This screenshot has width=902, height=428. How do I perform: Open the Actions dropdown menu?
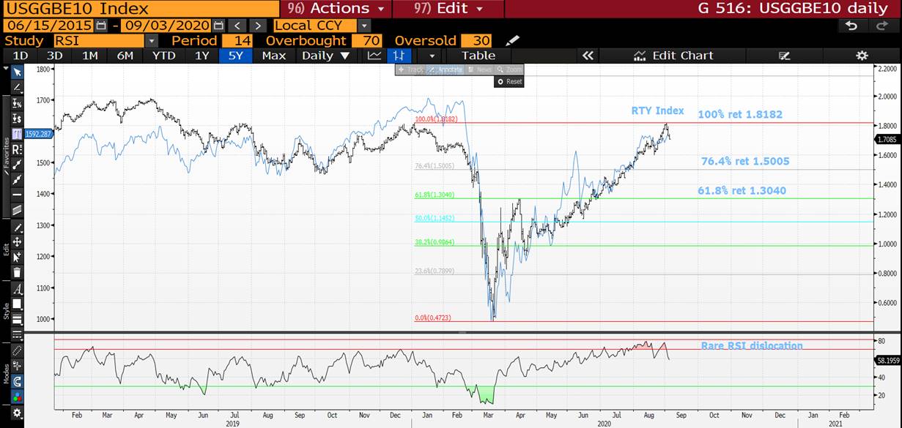coord(336,9)
